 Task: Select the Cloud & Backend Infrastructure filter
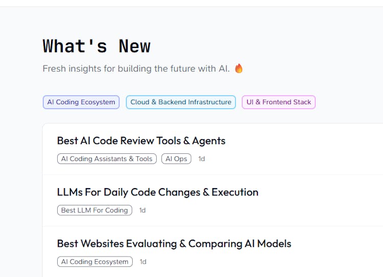pos(181,102)
